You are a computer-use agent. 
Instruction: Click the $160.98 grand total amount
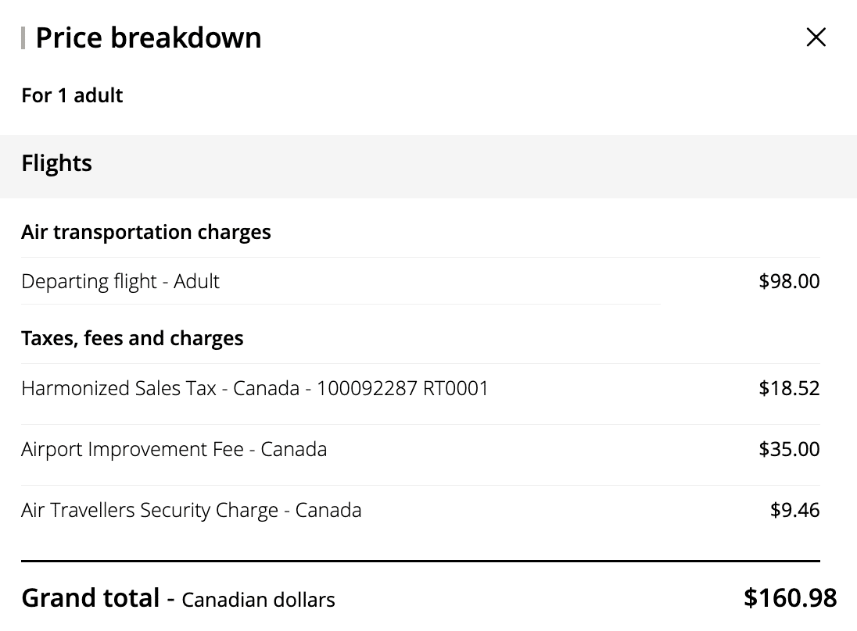coord(790,598)
